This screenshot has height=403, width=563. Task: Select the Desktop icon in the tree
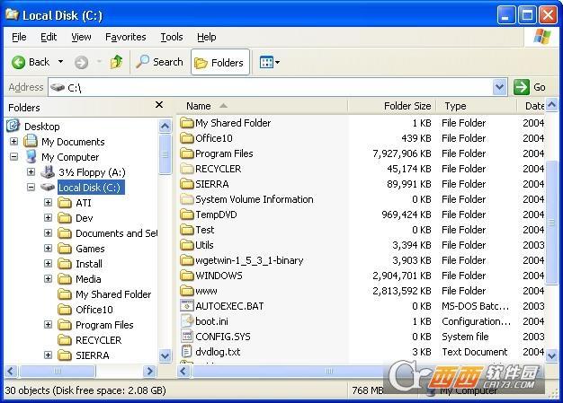point(13,126)
